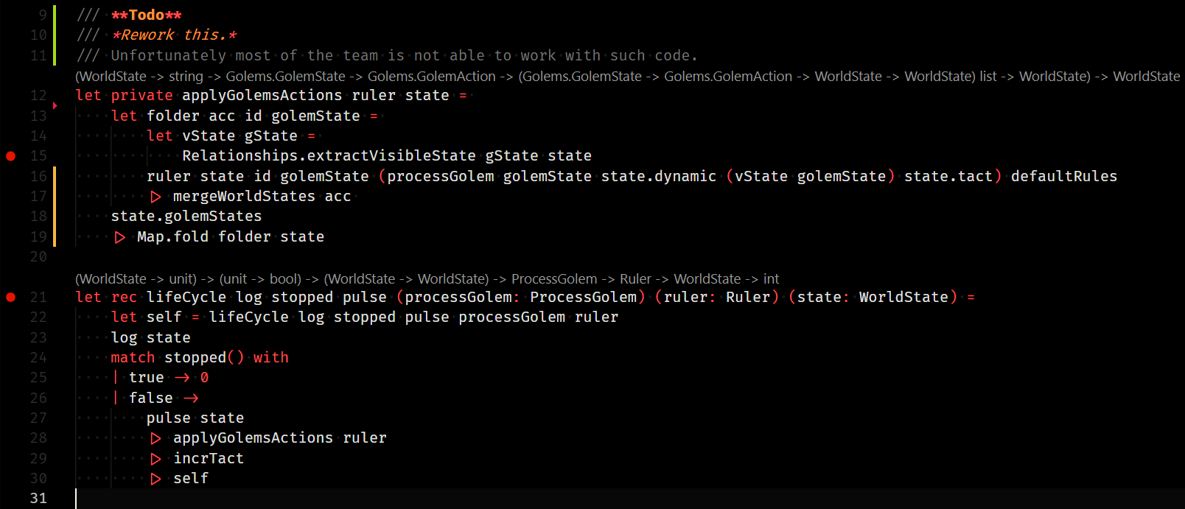Click the arrow ligature after true
The width and height of the screenshot is (1185, 509).
click(x=182, y=378)
